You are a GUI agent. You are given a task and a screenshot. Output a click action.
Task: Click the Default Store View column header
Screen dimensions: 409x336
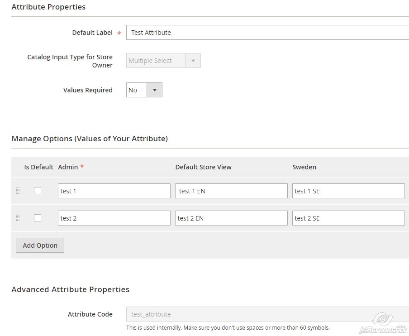coord(203,167)
